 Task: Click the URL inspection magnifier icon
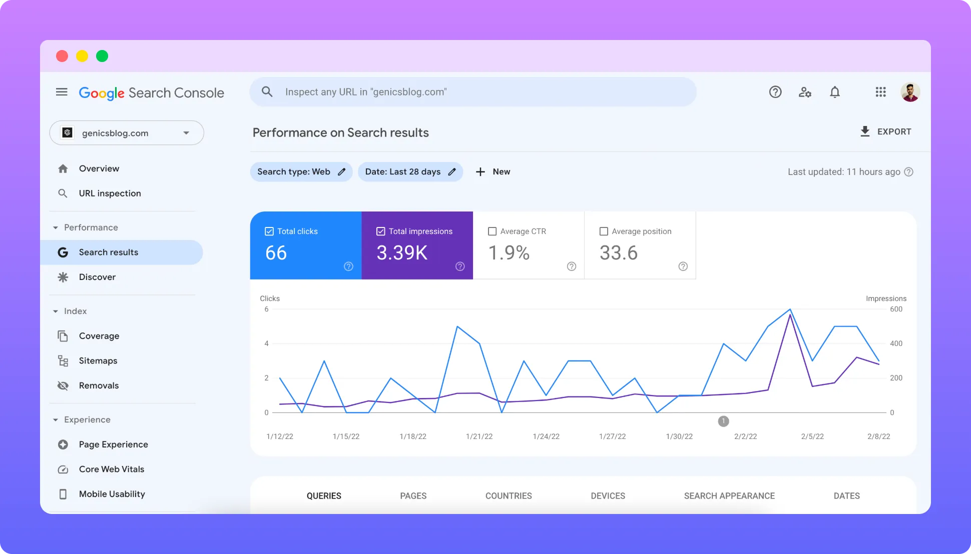63,193
